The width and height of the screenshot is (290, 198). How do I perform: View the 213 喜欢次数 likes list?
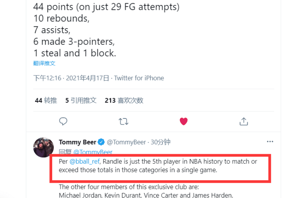click(124, 100)
